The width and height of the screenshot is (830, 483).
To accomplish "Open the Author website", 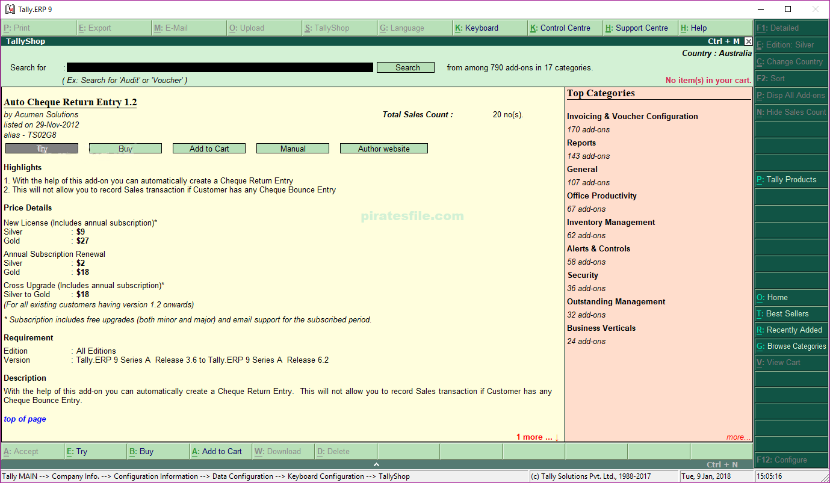I will pyautogui.click(x=384, y=149).
